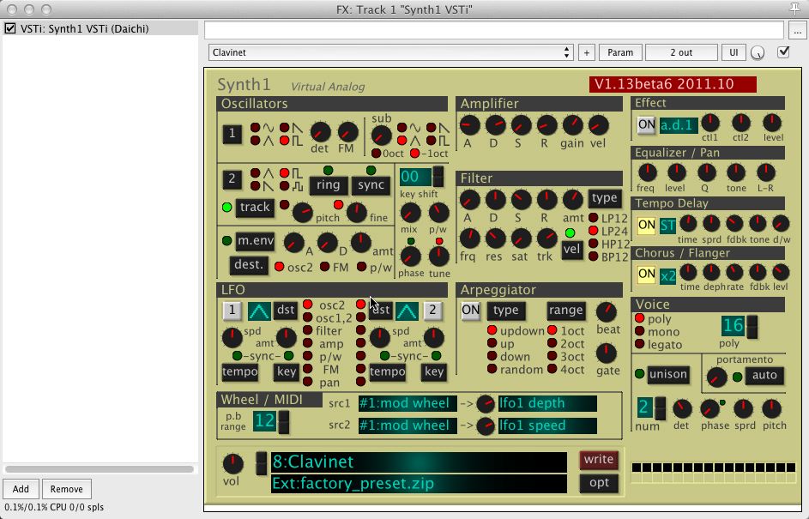This screenshot has width=809, height=519.
Task: Click the write patch button
Action: (x=599, y=460)
